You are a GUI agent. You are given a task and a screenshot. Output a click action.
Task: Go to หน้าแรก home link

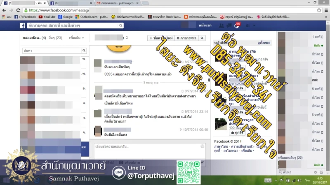(205, 25)
